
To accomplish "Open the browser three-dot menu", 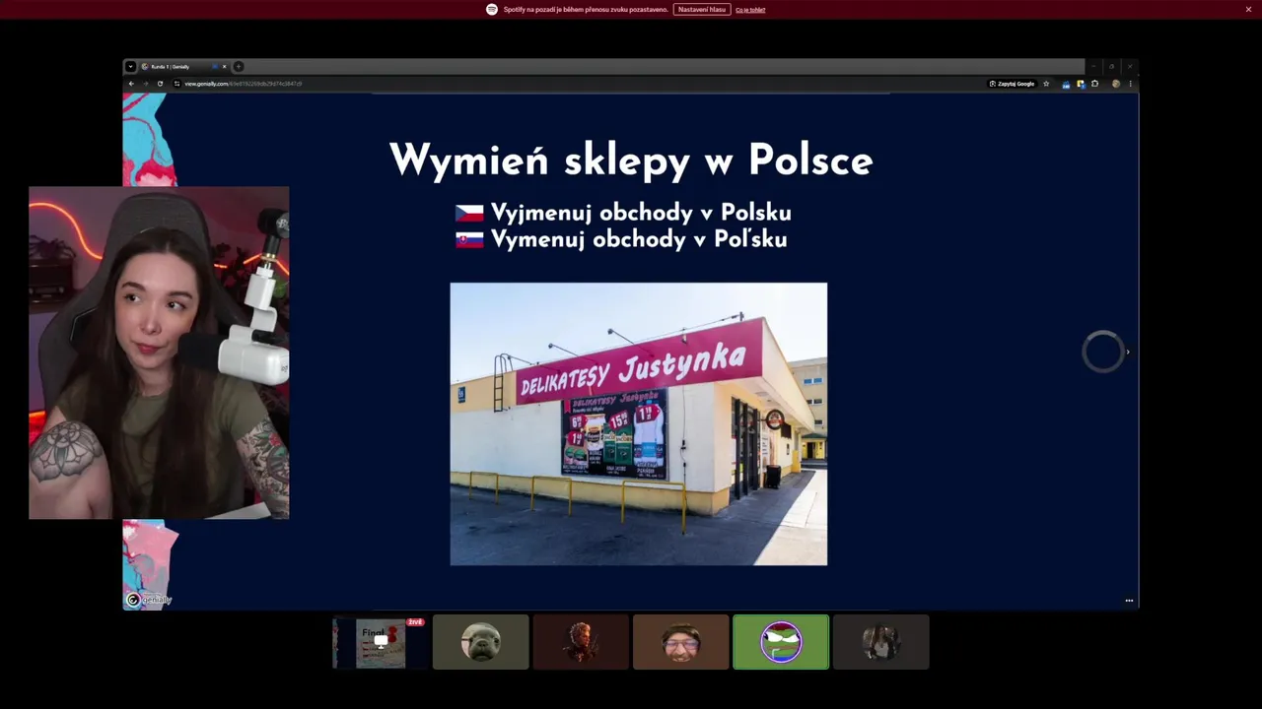I will [1130, 84].
